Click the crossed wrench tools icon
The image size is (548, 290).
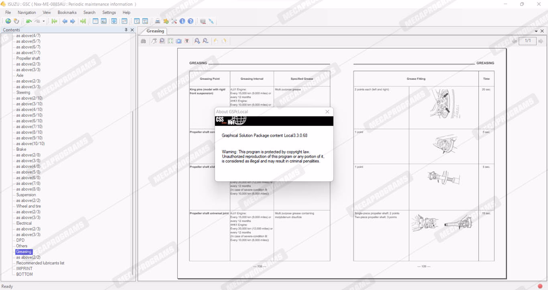pyautogui.click(x=174, y=21)
